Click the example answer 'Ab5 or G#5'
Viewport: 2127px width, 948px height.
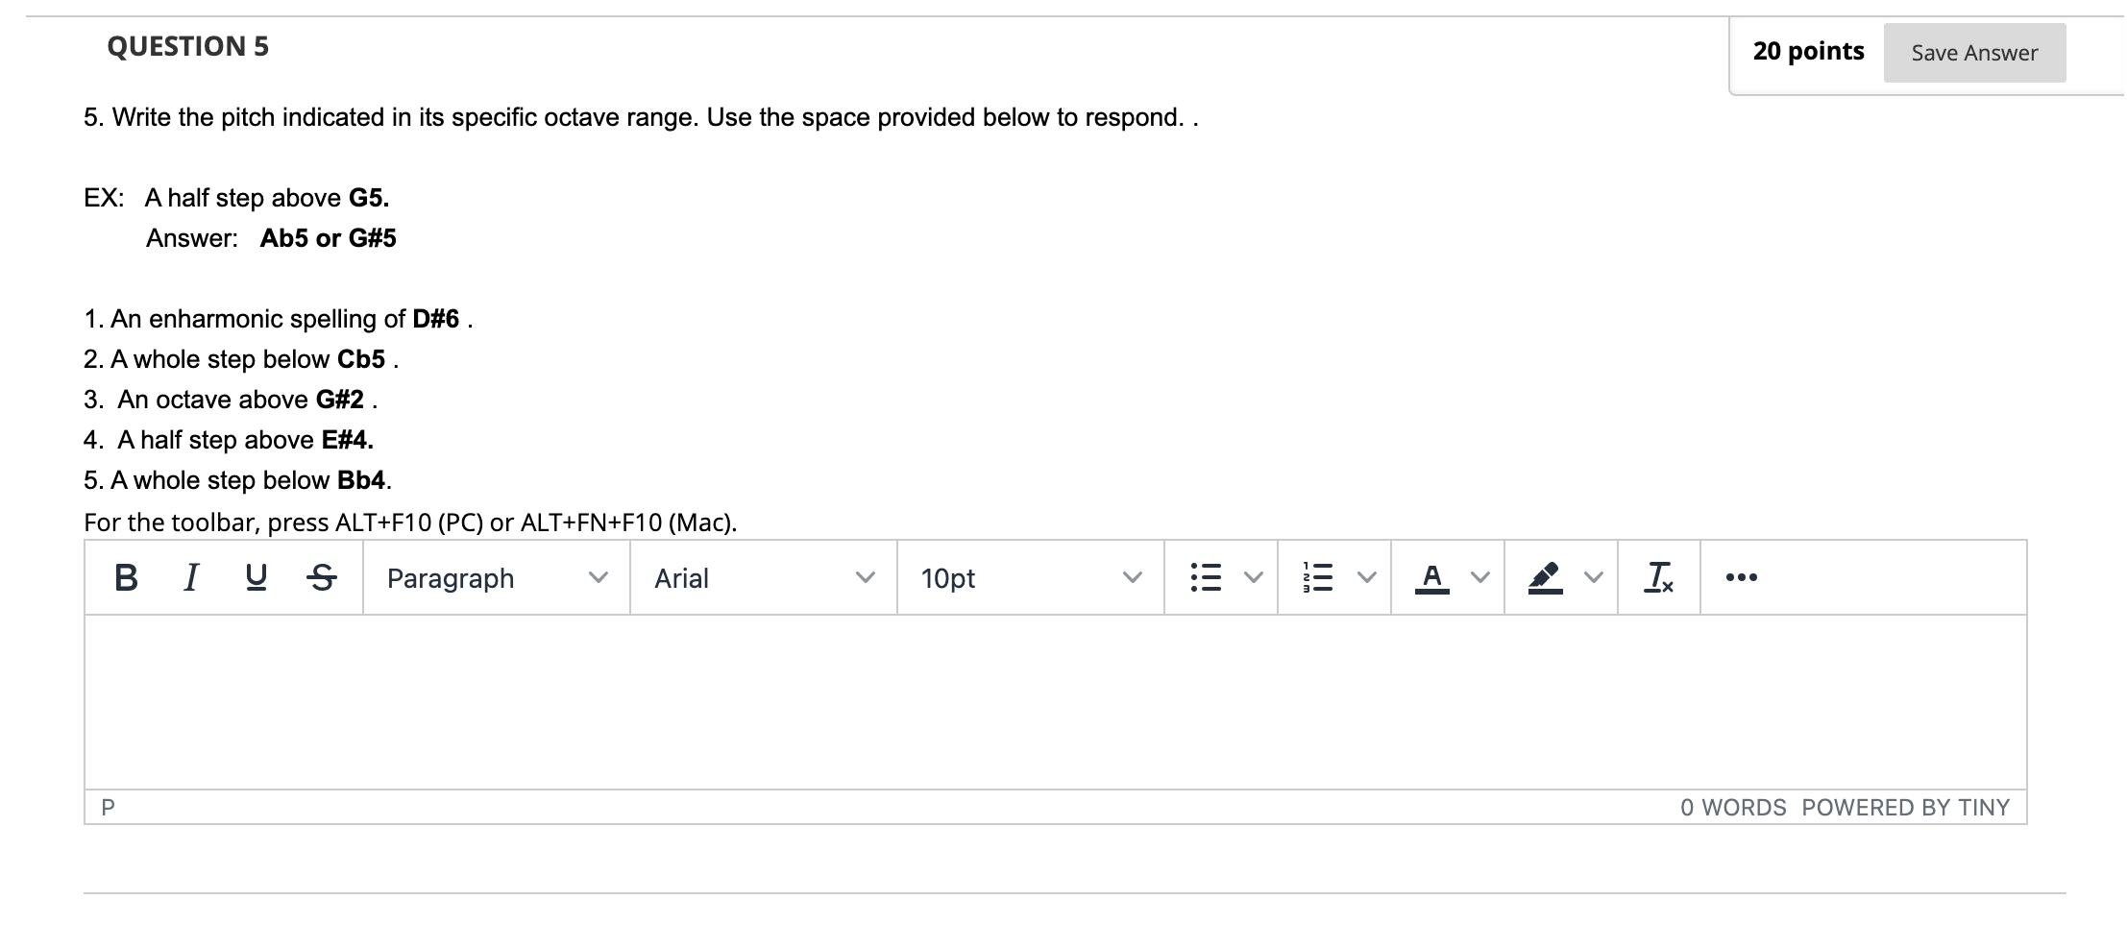click(329, 238)
